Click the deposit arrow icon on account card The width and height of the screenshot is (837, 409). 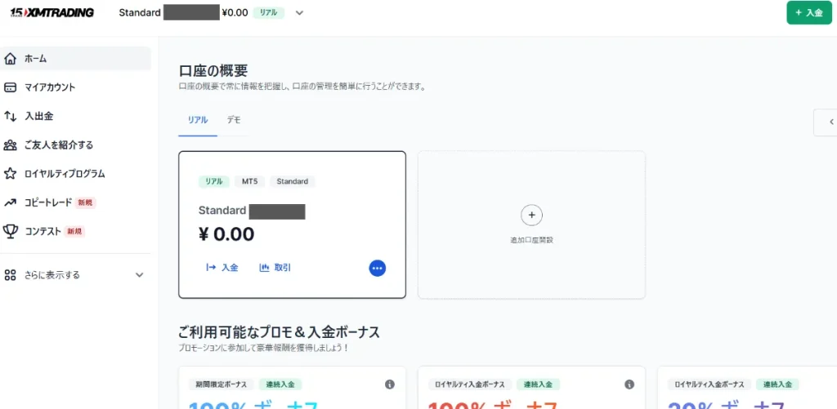210,268
